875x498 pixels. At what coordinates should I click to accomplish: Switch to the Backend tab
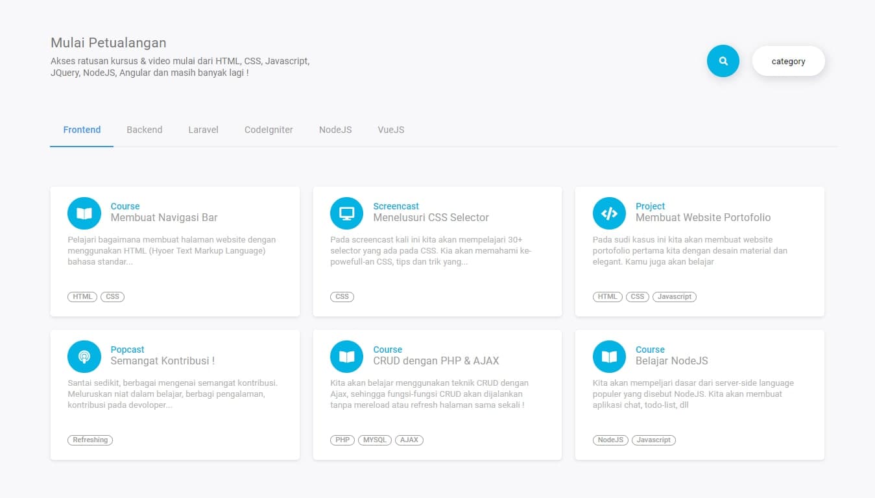point(144,130)
